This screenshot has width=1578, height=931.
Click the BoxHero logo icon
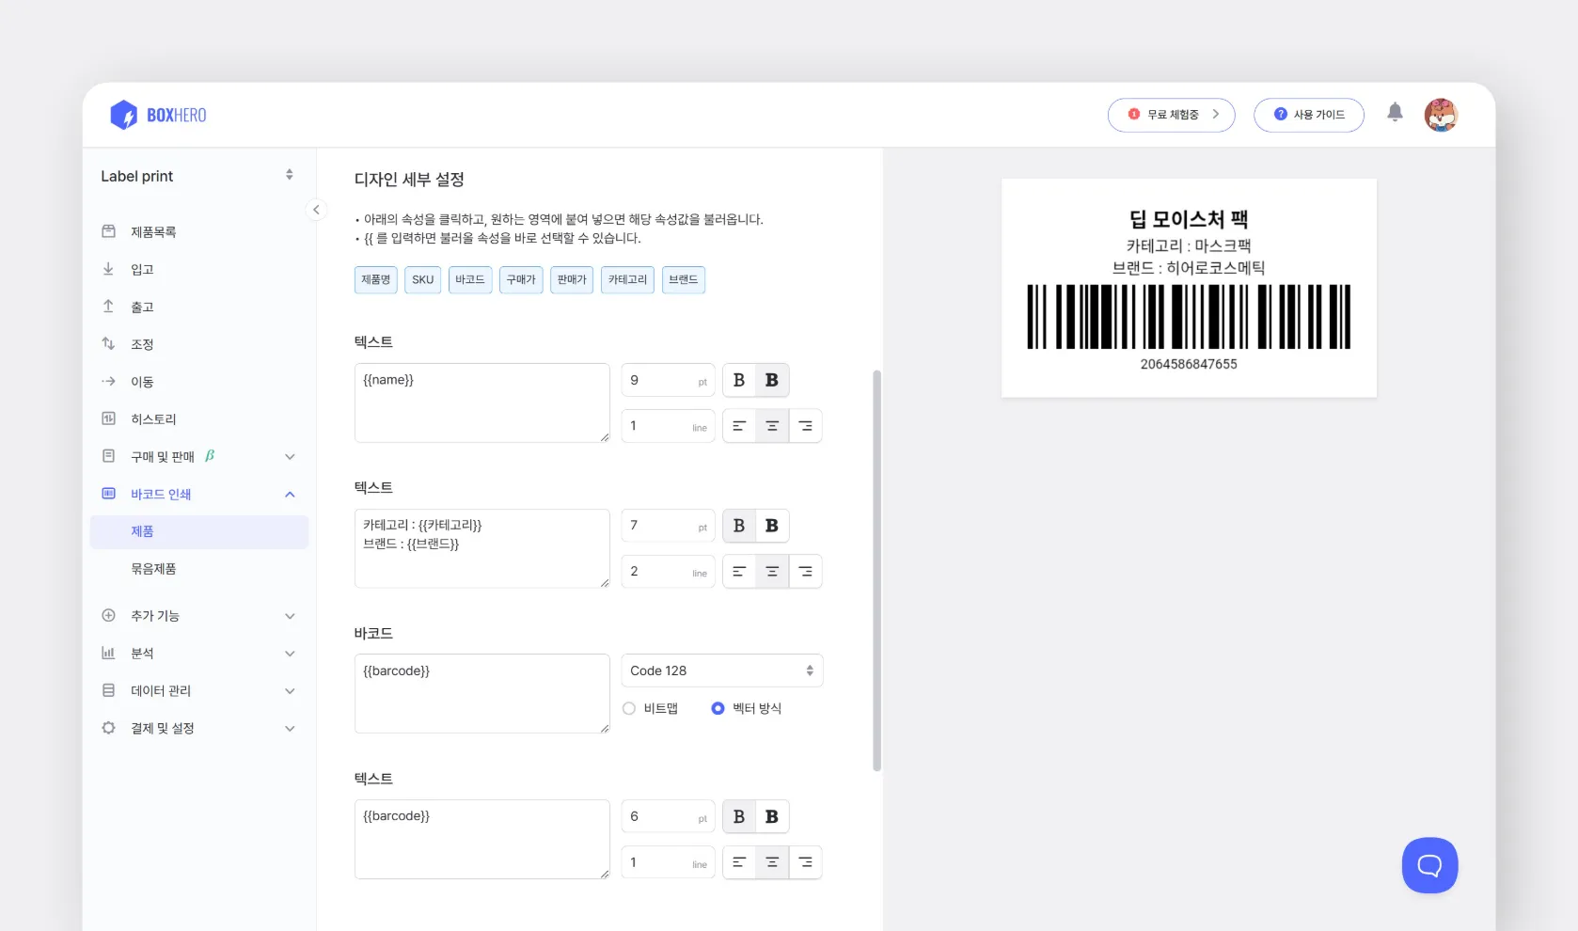click(x=126, y=114)
